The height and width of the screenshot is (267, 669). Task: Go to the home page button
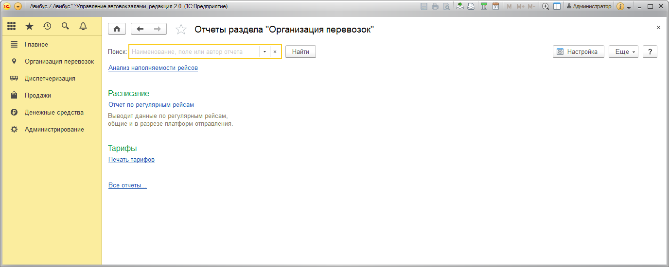(117, 29)
